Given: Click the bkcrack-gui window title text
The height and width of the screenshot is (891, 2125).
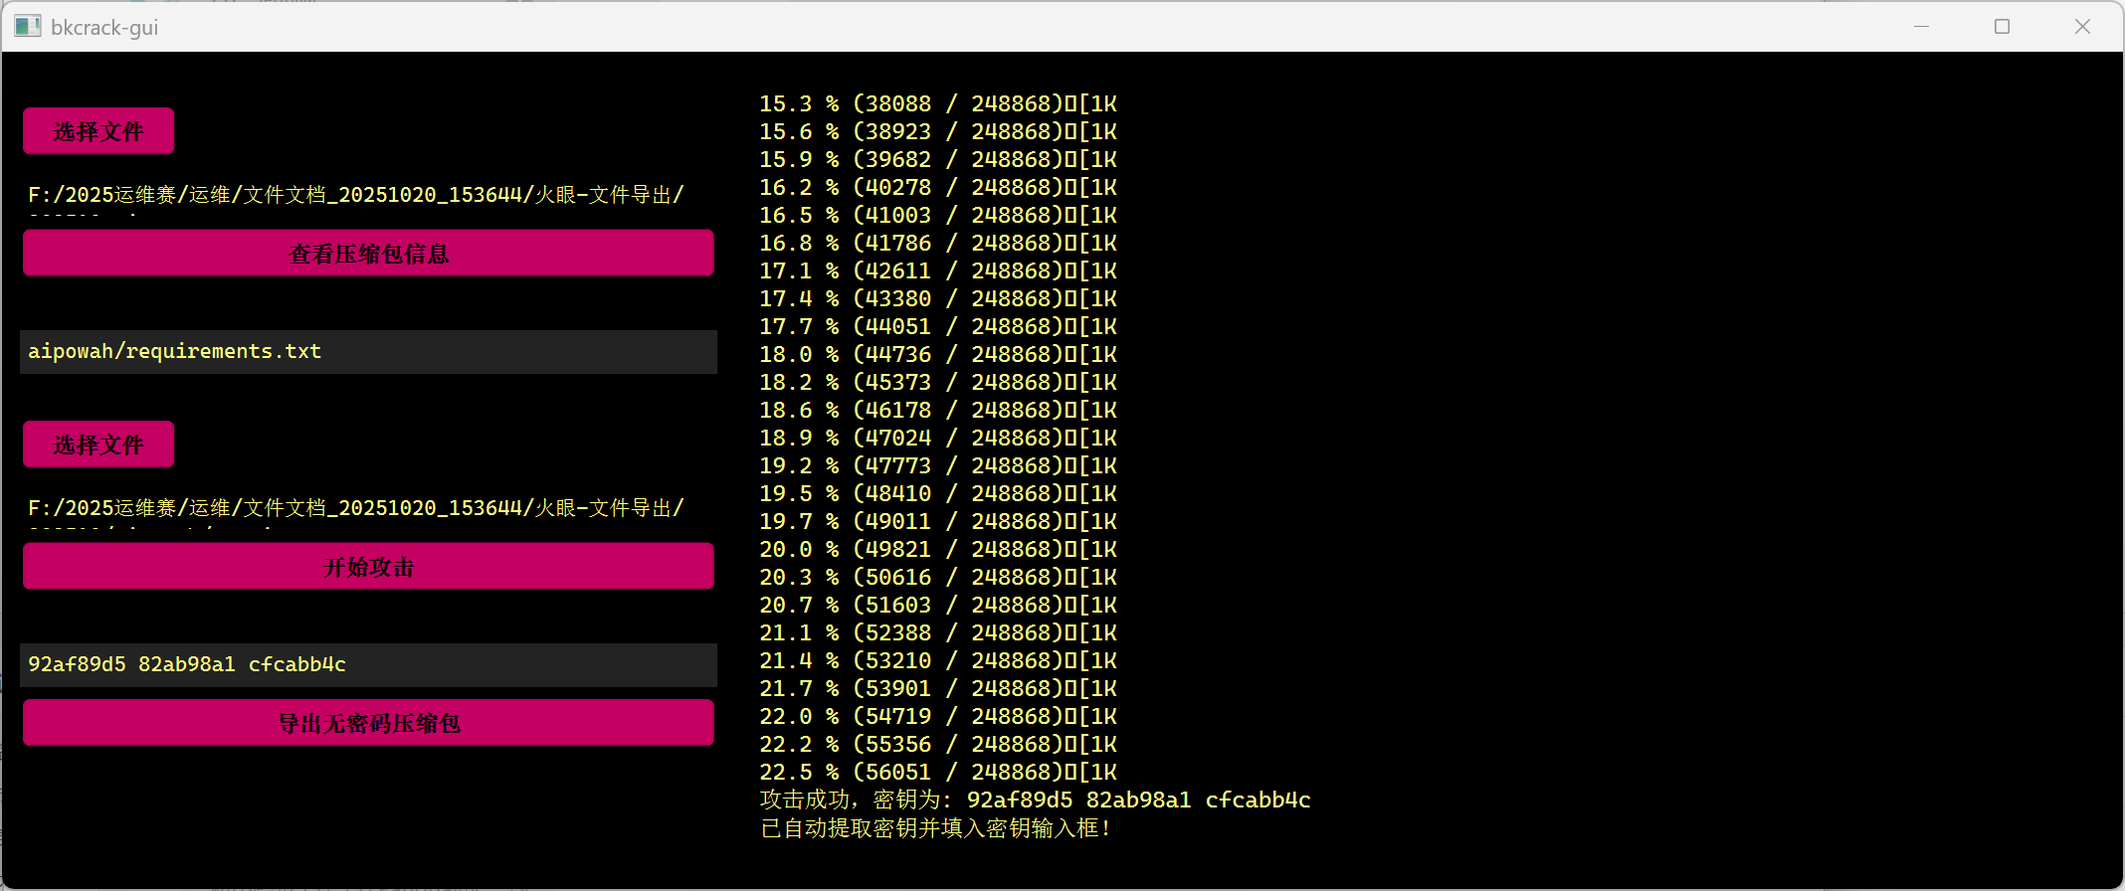Looking at the screenshot, I should tap(104, 28).
